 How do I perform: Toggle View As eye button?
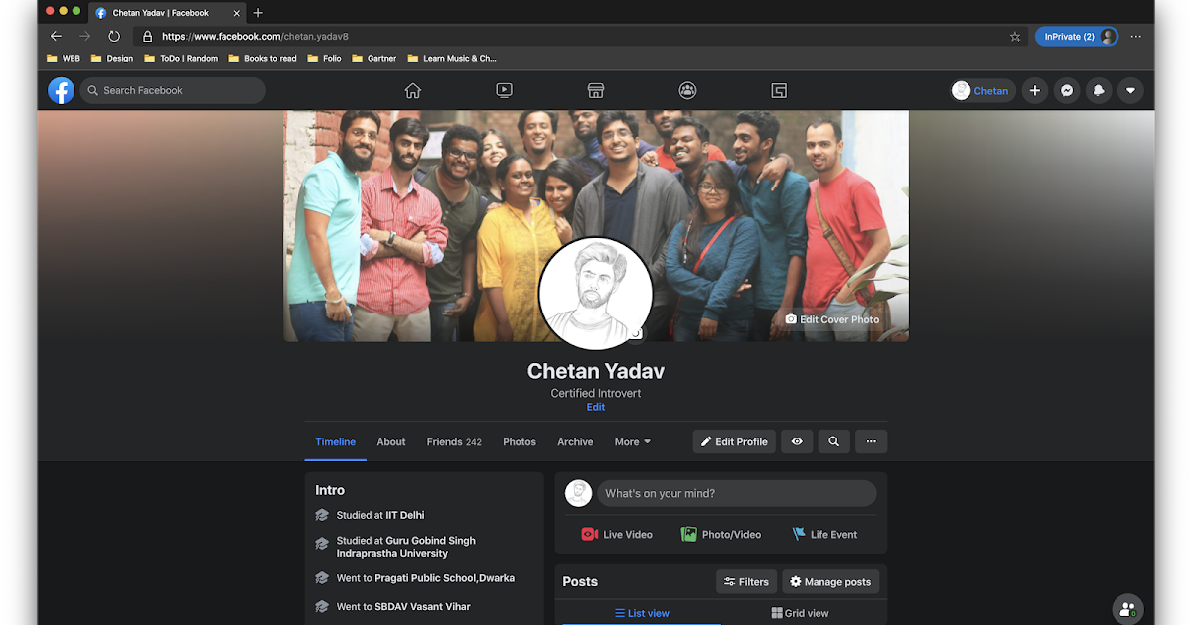(x=797, y=441)
